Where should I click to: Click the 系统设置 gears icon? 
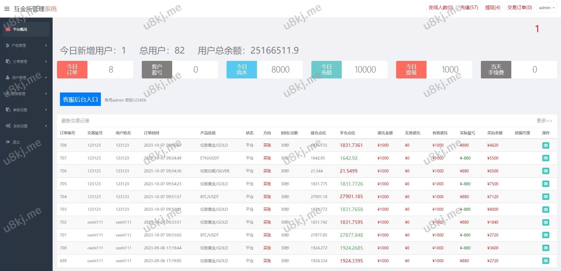click(x=8, y=126)
